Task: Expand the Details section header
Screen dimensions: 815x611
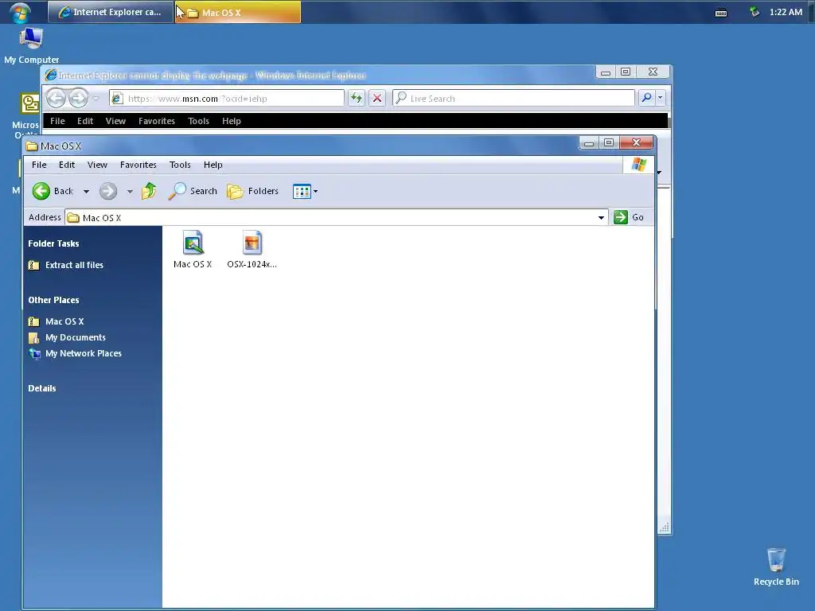Action: [42, 388]
